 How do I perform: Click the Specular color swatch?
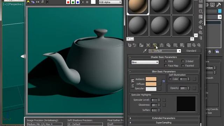click(x=151, y=89)
